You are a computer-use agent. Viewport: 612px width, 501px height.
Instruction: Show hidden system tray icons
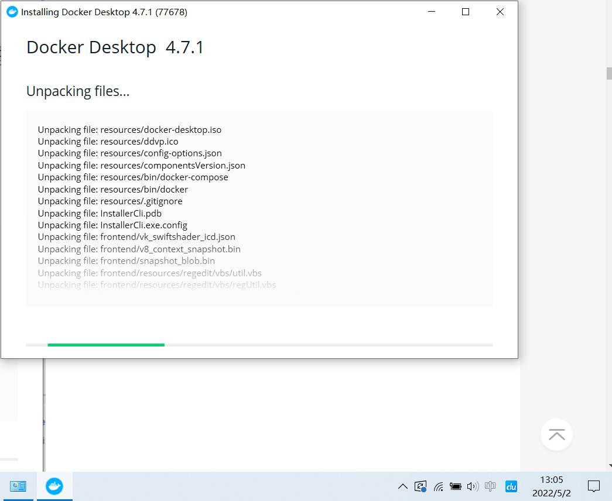[403, 486]
